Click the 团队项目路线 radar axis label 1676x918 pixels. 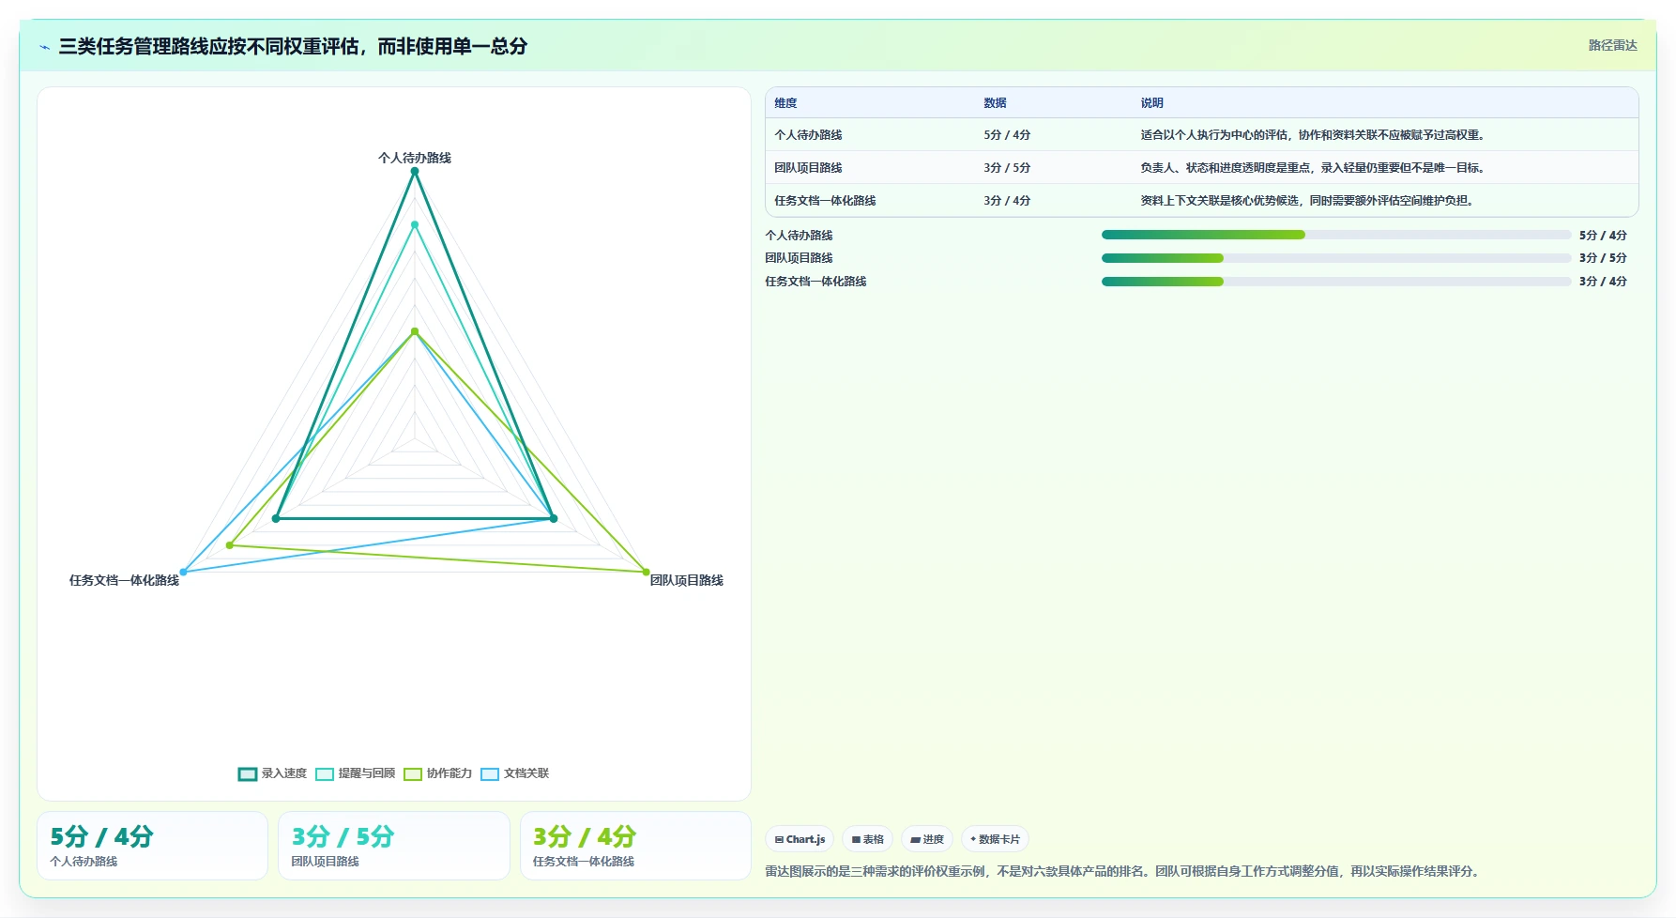point(687,580)
